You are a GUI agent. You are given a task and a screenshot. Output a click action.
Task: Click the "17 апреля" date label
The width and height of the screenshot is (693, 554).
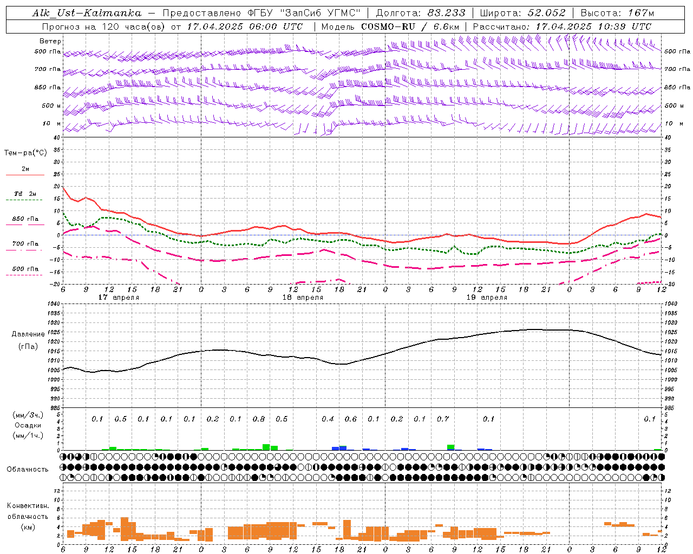pyautogui.click(x=119, y=298)
